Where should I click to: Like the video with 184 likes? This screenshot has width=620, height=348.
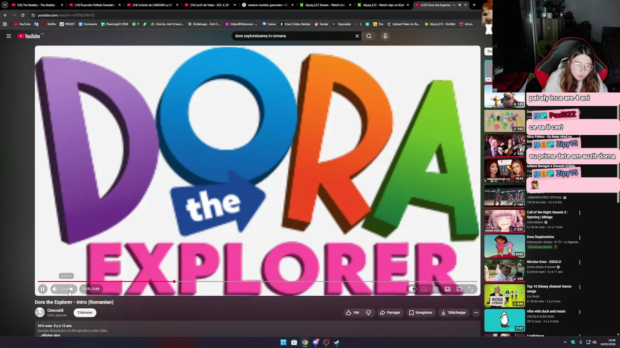coord(352,313)
